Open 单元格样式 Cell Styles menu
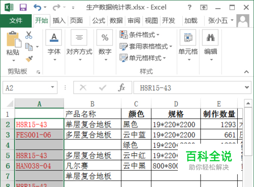Viewport: 254px width, 187px height. (143, 58)
